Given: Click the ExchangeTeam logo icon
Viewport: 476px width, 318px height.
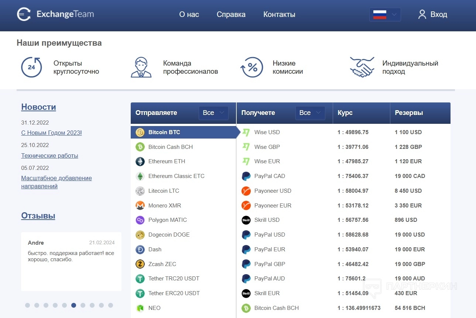Looking at the screenshot, I should click(24, 14).
